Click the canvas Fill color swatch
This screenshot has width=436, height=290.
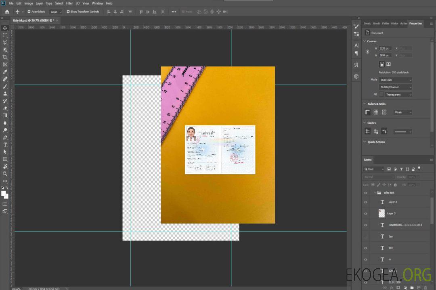point(381,95)
